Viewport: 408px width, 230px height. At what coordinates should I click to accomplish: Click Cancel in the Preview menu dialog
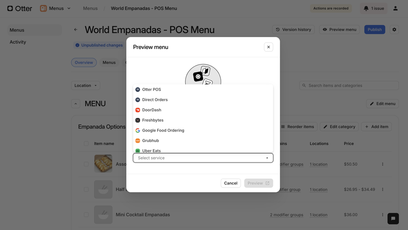(231, 183)
